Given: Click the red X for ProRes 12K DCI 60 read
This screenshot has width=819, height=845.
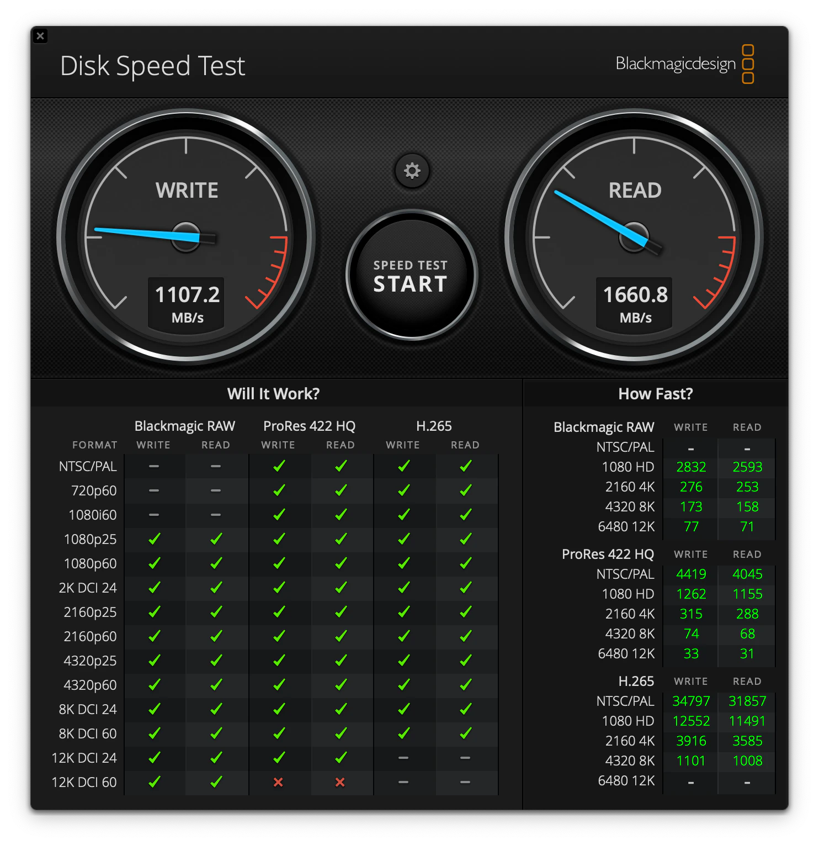Looking at the screenshot, I should (x=340, y=782).
